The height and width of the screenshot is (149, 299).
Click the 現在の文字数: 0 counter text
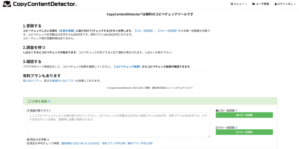click(x=39, y=139)
